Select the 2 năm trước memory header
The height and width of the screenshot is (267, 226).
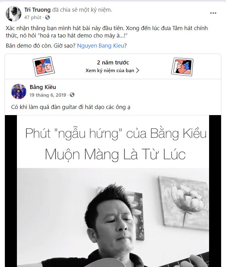113,63
